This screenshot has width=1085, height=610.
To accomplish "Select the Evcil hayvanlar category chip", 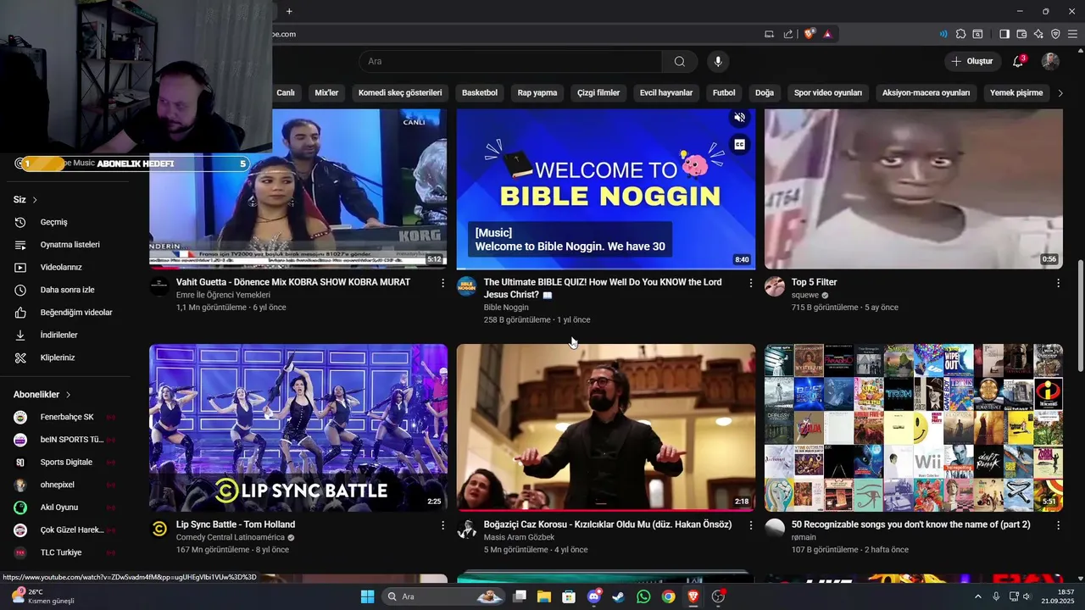I will 666,92.
